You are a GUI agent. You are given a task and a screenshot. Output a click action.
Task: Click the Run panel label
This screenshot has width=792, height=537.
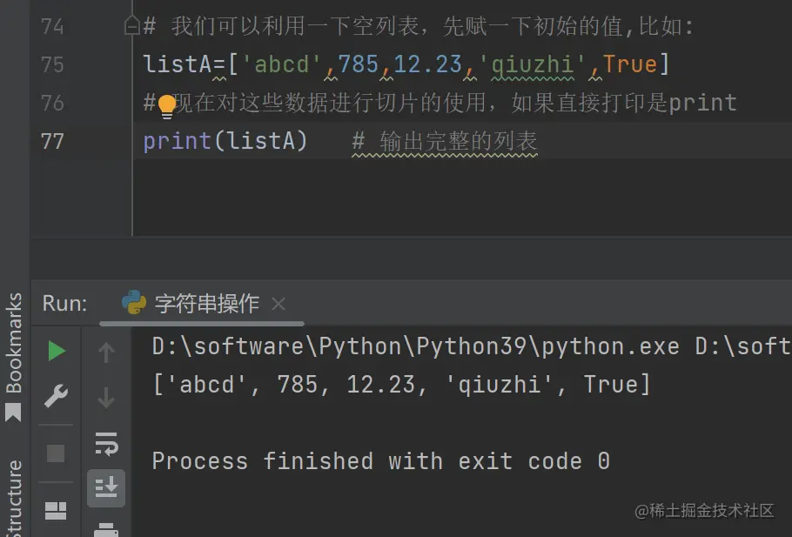[64, 303]
